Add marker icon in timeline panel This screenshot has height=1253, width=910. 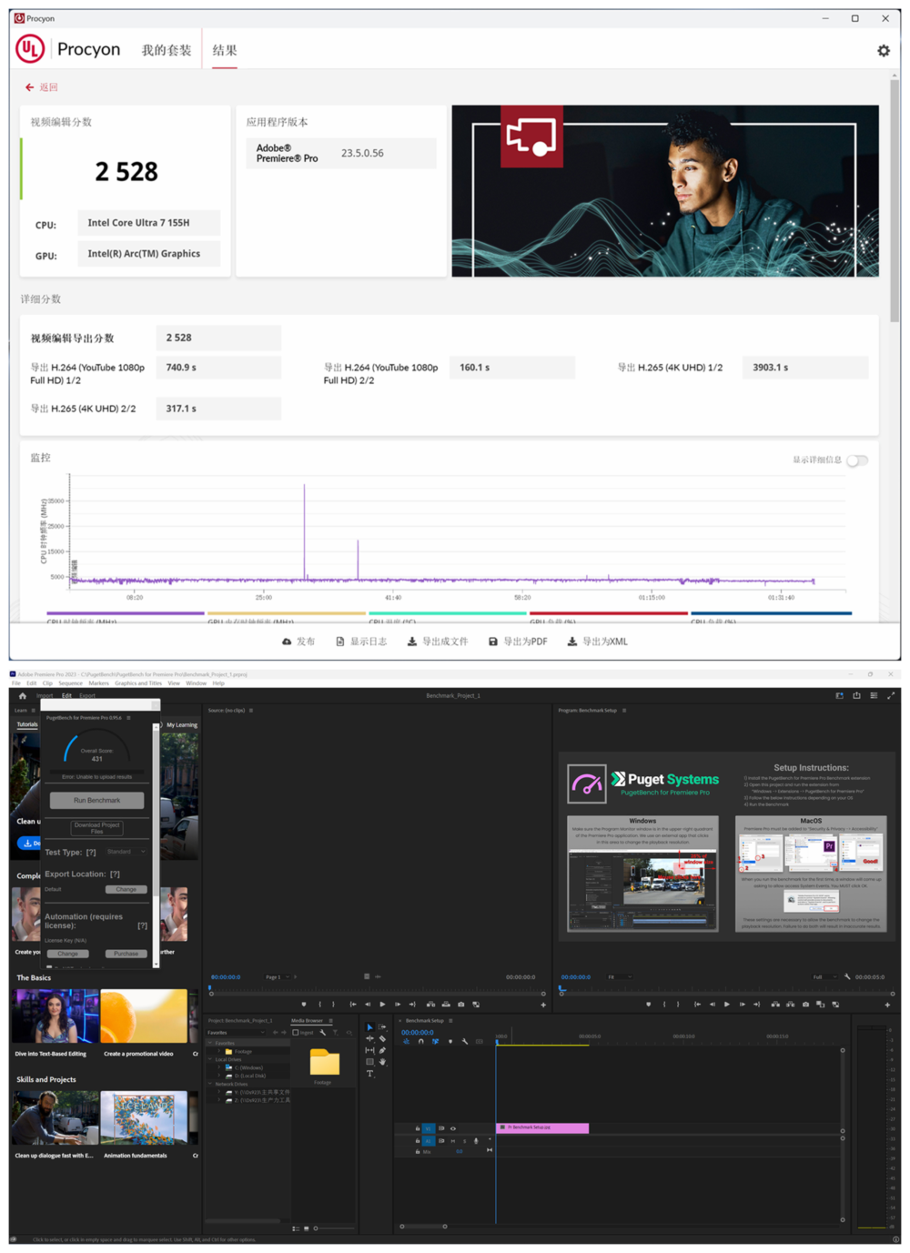coord(450,1042)
